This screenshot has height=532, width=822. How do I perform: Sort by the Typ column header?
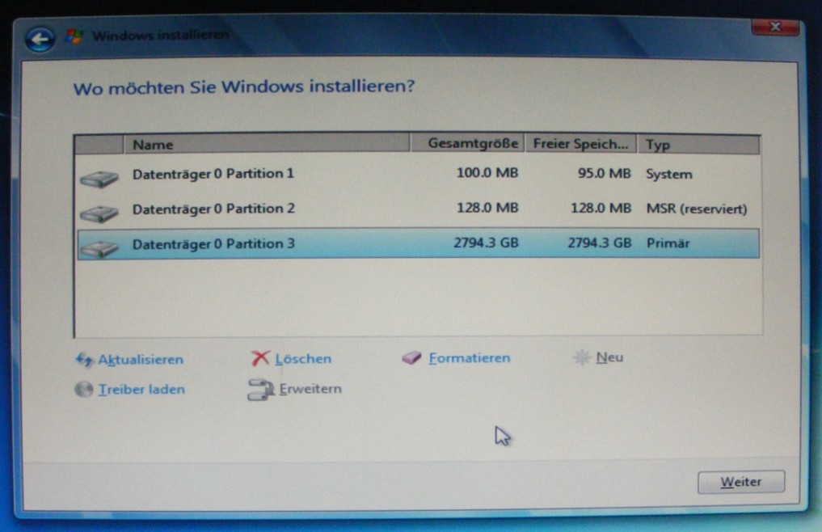(x=698, y=144)
